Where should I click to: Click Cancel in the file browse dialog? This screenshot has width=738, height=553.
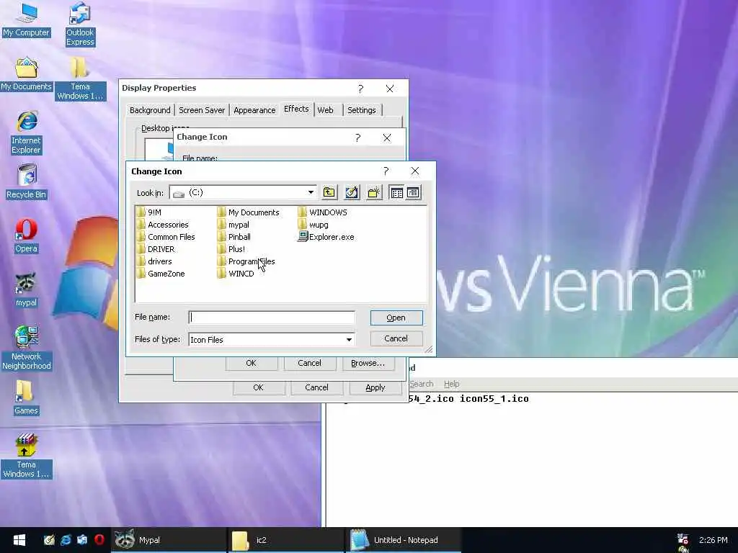pyautogui.click(x=396, y=338)
